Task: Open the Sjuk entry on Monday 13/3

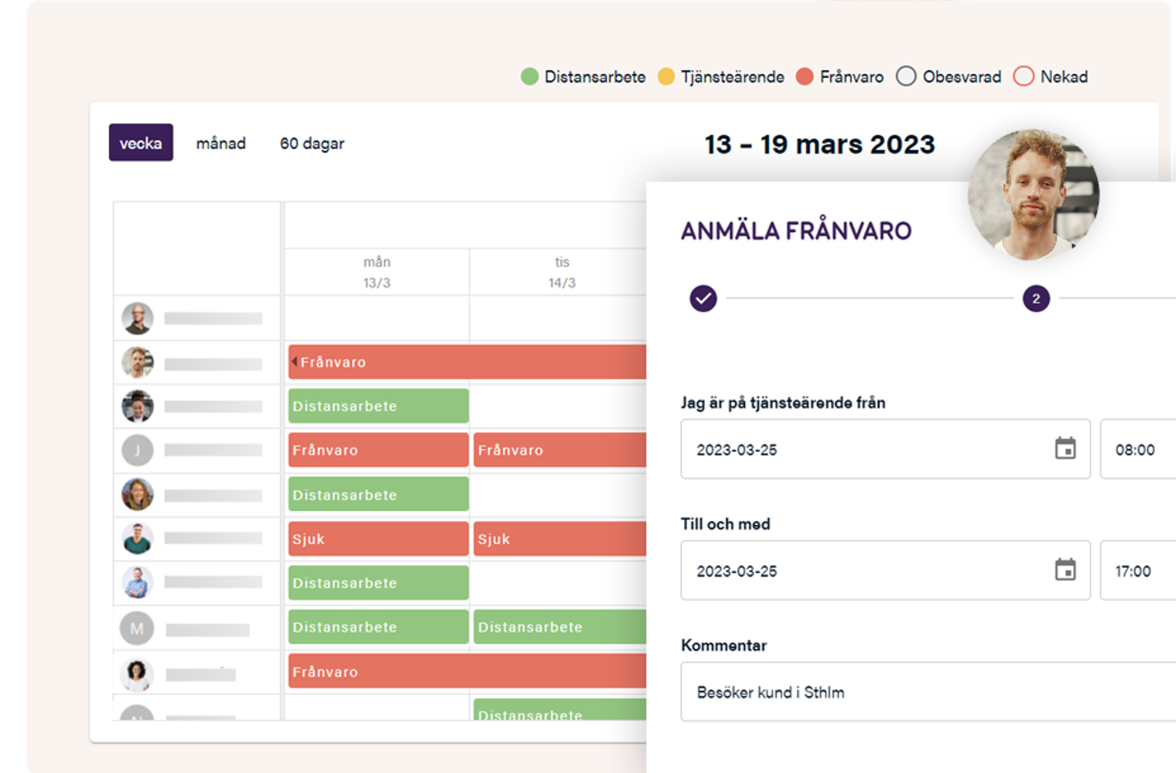Action: click(378, 539)
